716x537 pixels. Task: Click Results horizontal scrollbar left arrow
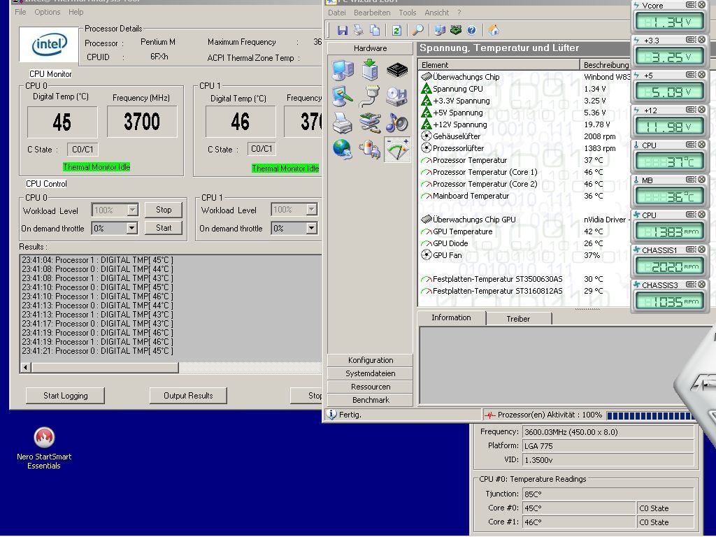click(x=26, y=367)
